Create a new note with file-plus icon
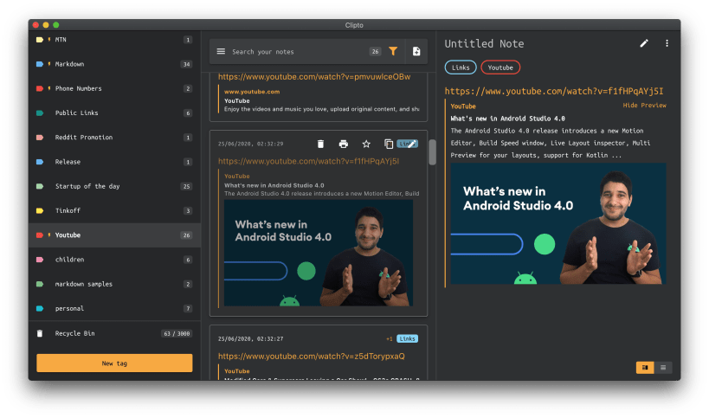 coord(416,52)
